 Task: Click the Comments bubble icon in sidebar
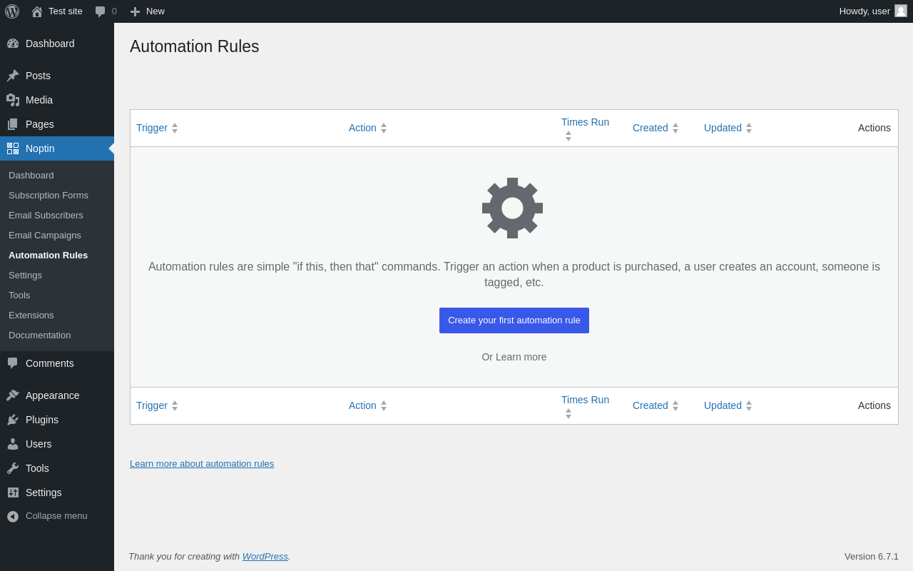tap(13, 363)
